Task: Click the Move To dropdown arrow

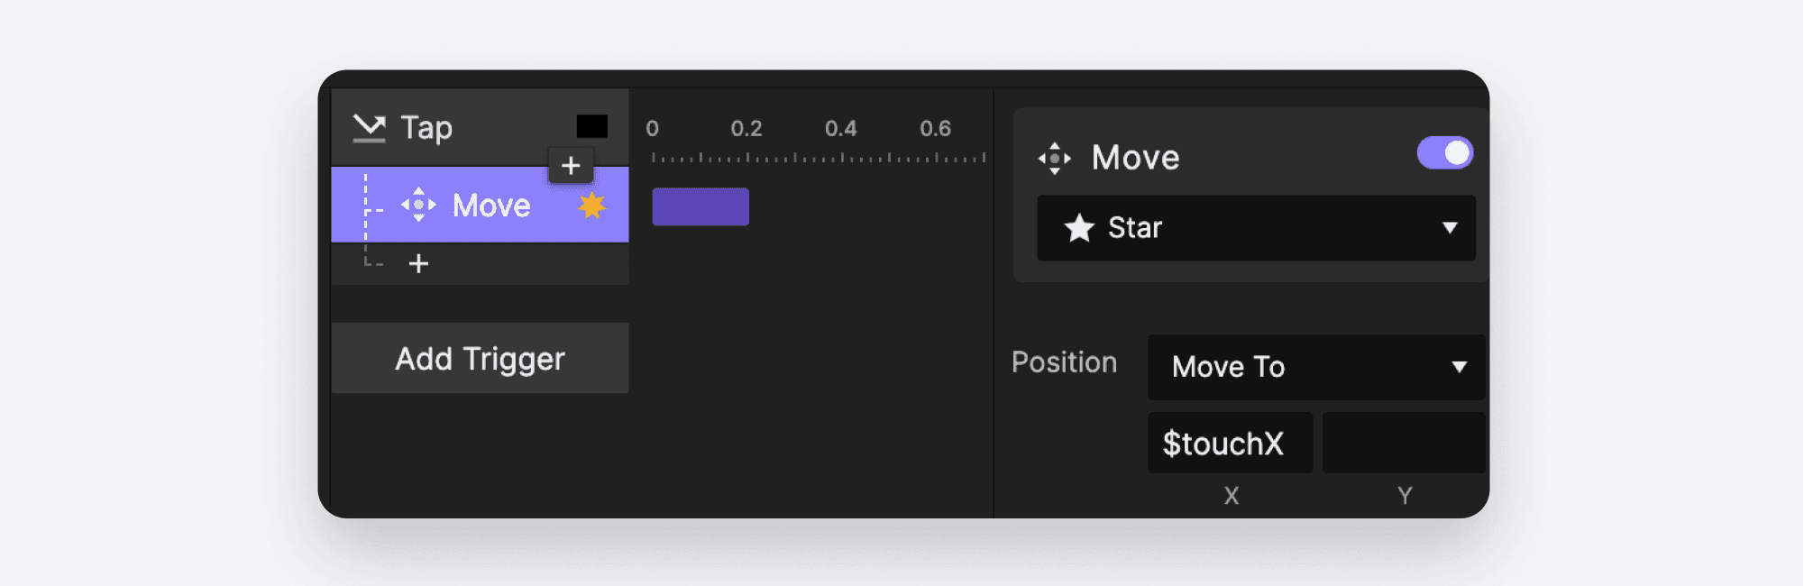Action: [x=1460, y=367]
